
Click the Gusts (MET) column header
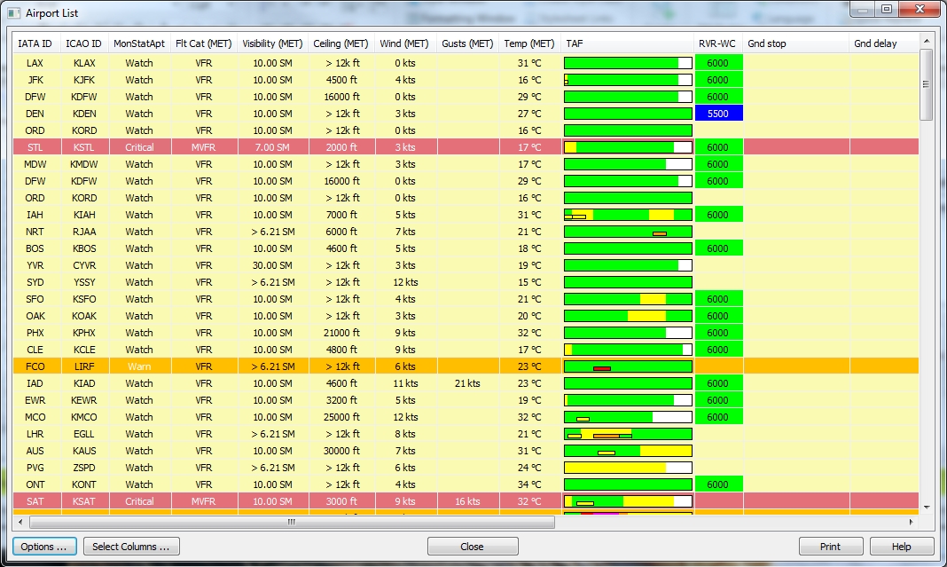tap(467, 43)
